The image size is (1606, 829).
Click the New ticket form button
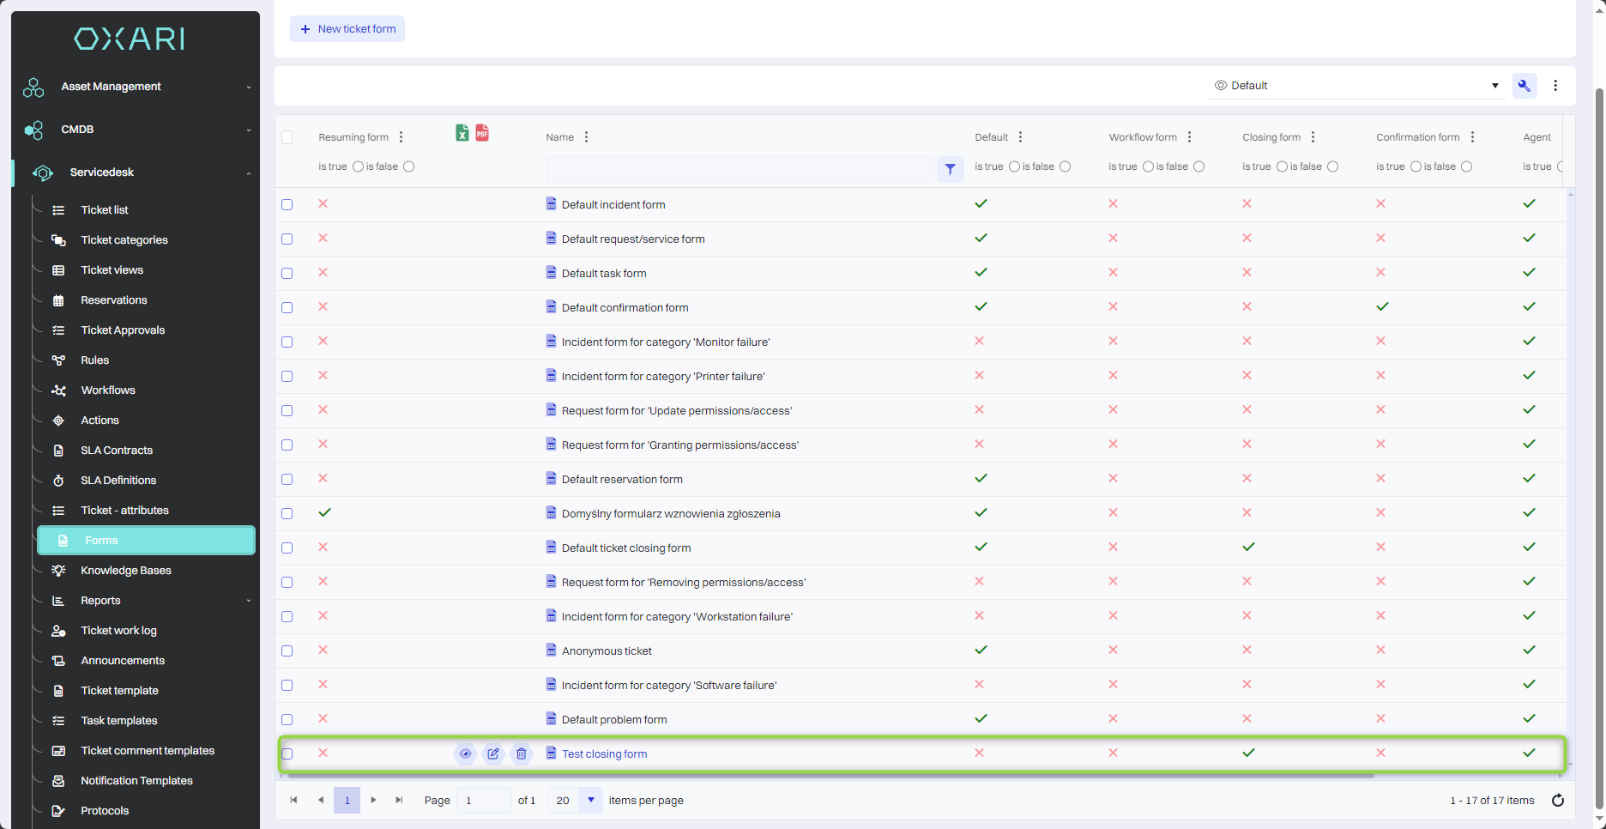coord(347,29)
